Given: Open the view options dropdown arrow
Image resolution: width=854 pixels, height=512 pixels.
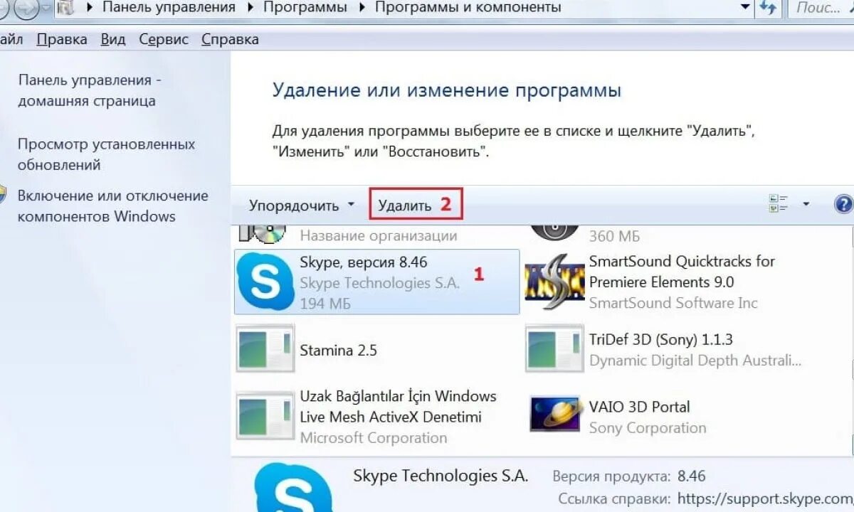Looking at the screenshot, I should click(x=806, y=204).
